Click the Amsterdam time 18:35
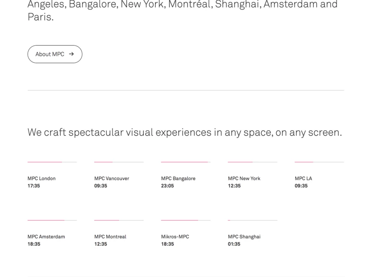 34,244
